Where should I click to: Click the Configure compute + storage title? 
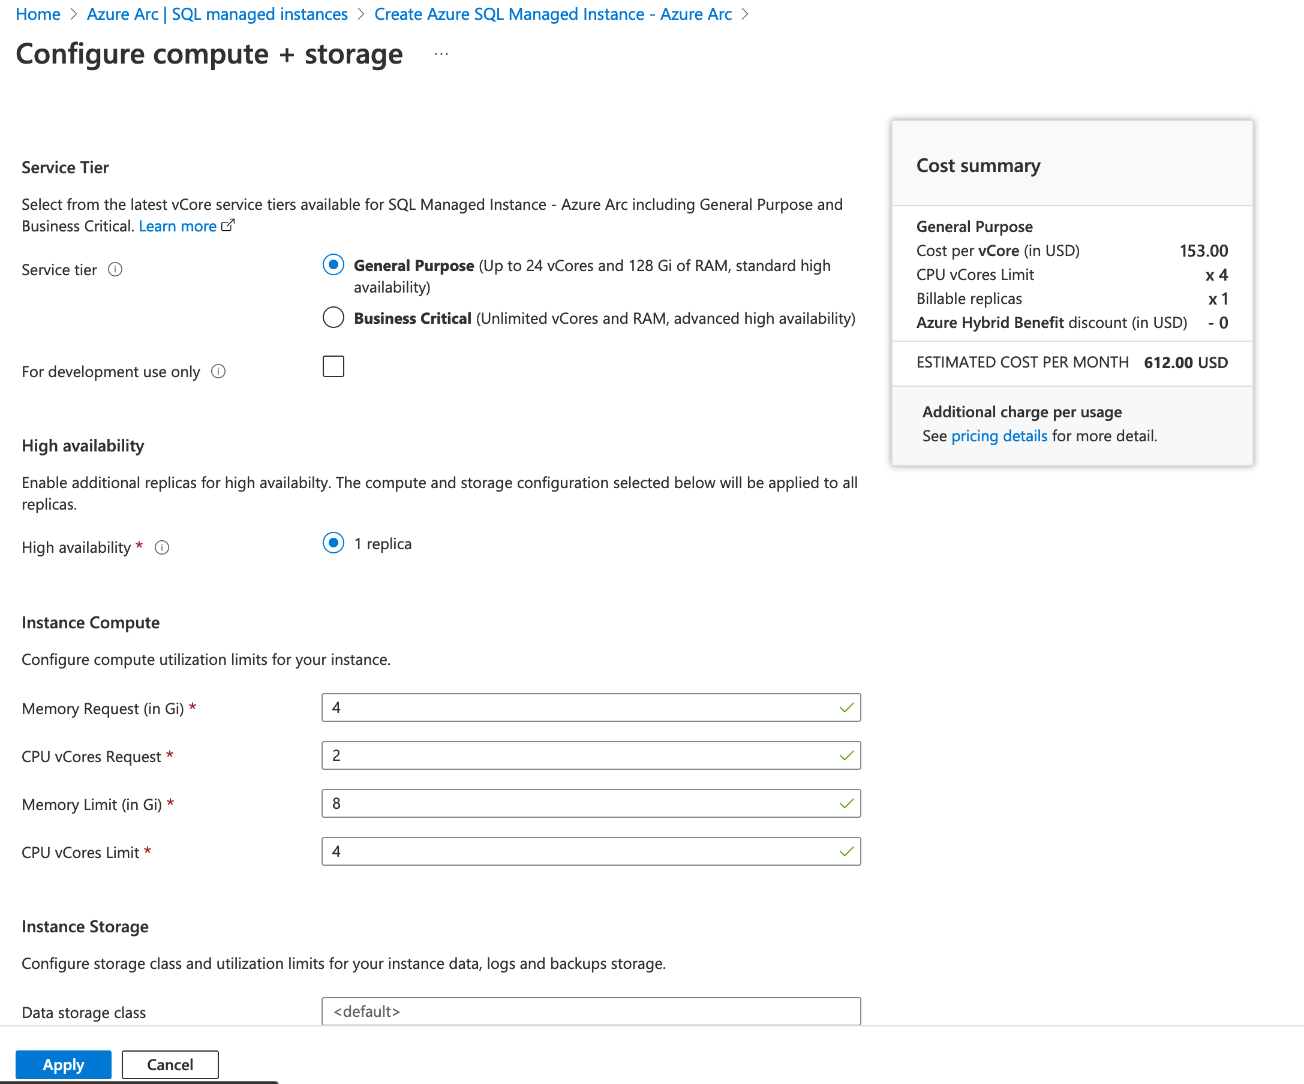tap(209, 55)
